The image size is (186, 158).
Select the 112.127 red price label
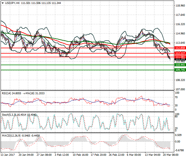[x=180, y=53]
